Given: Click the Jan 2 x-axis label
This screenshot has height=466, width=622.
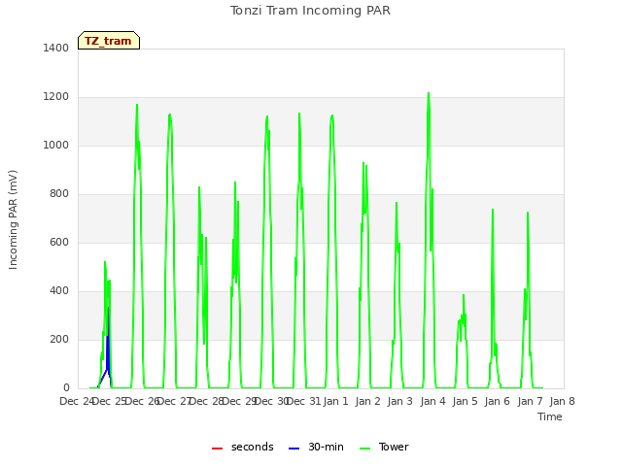Looking at the screenshot, I should tap(367, 401).
